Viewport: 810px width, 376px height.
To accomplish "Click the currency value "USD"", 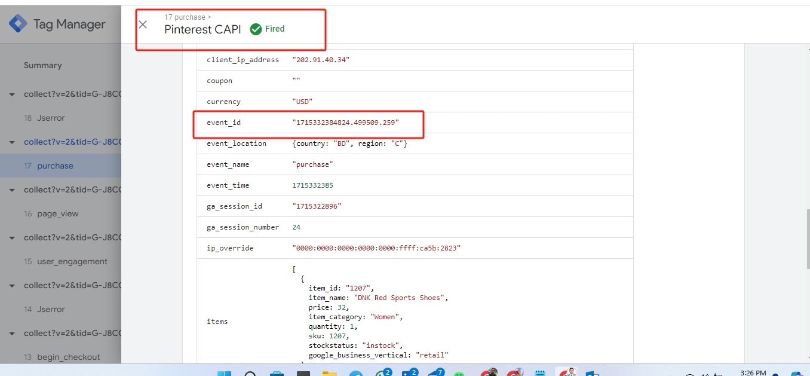I will [x=302, y=102].
